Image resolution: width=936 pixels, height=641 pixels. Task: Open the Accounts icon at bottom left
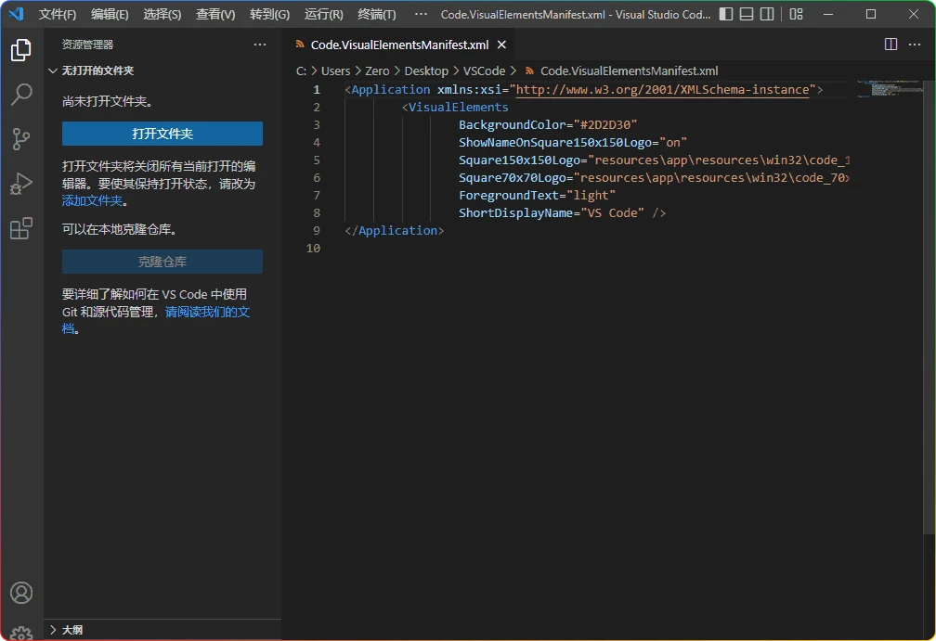[20, 592]
